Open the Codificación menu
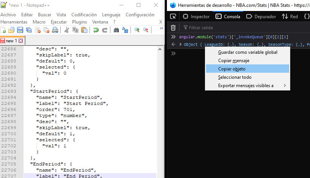This screenshot has height=178, width=310. tap(84, 15)
